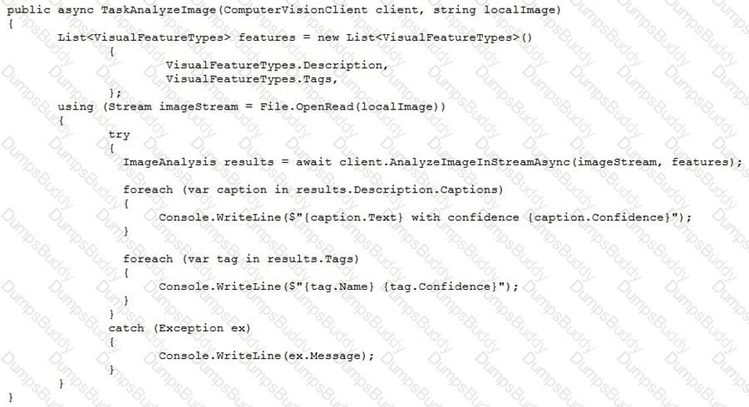Click the await keyword
Viewport: 749px width, 407px height.
(313, 162)
